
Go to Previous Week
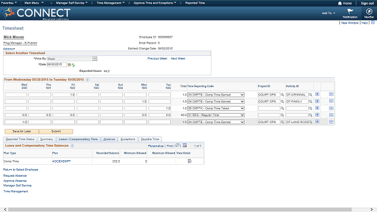pos(157,58)
